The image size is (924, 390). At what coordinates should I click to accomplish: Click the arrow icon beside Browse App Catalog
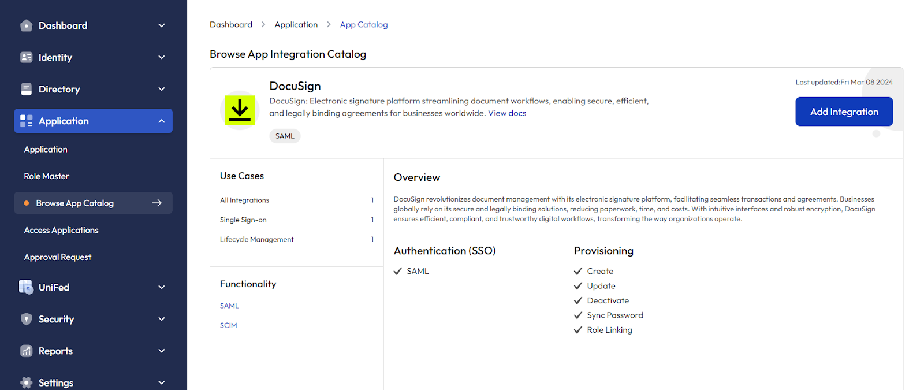point(157,203)
